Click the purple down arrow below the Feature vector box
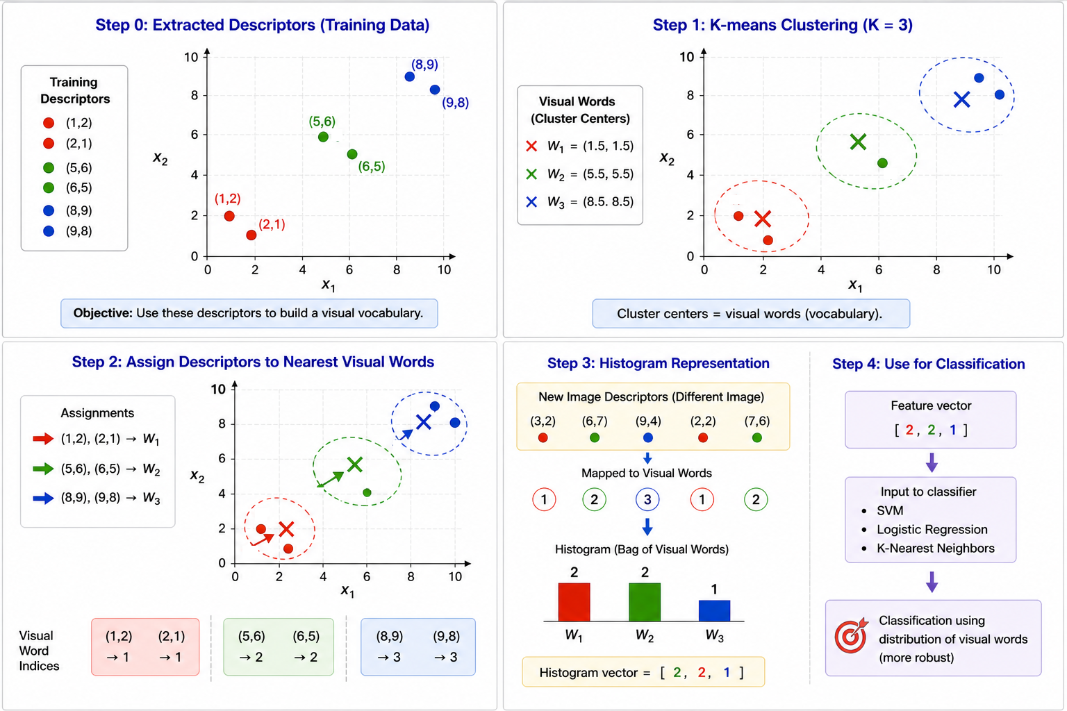The height and width of the screenshot is (711, 1067). coord(932,462)
